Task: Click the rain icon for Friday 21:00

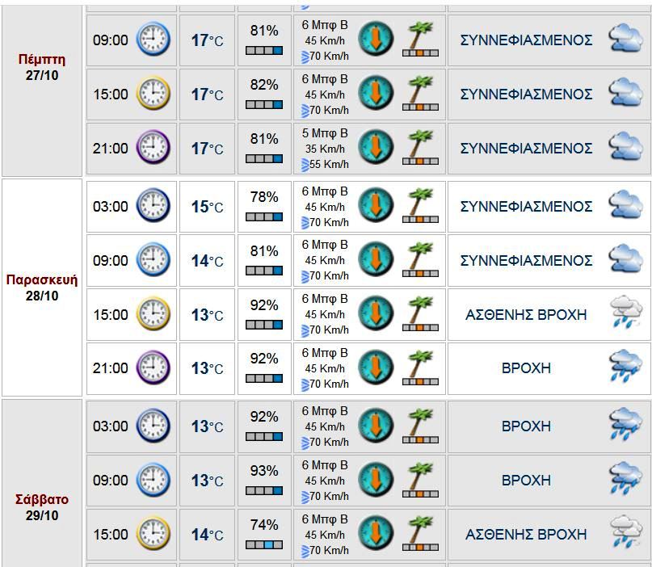Action: (625, 367)
